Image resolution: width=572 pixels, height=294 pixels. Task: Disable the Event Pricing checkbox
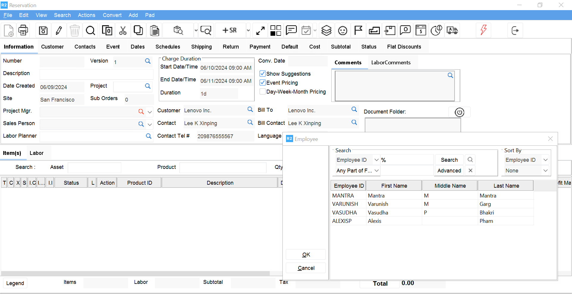(262, 83)
